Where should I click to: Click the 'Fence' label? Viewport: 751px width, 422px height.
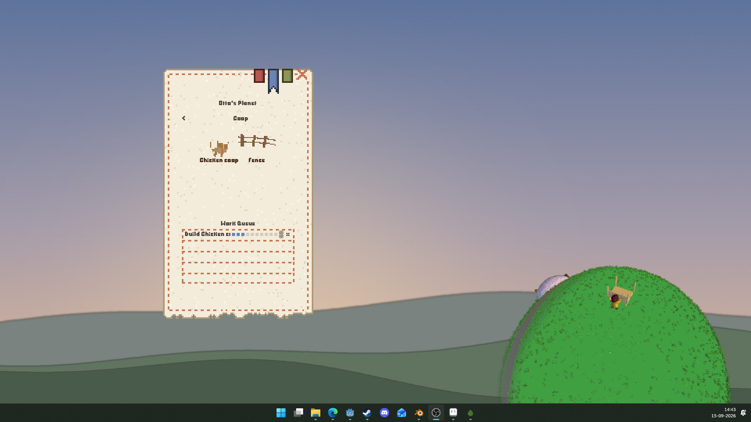pyautogui.click(x=257, y=160)
